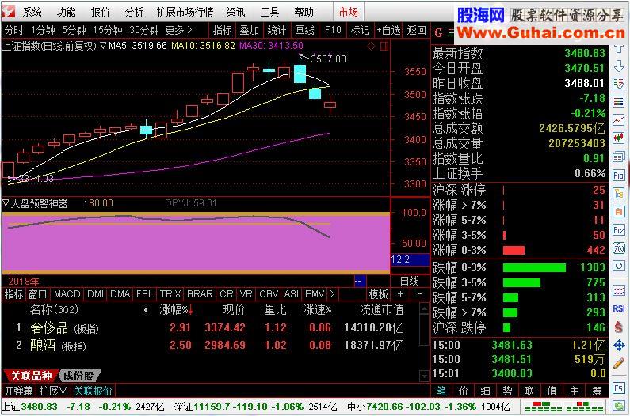Open the quote grid table icon

point(619,101)
